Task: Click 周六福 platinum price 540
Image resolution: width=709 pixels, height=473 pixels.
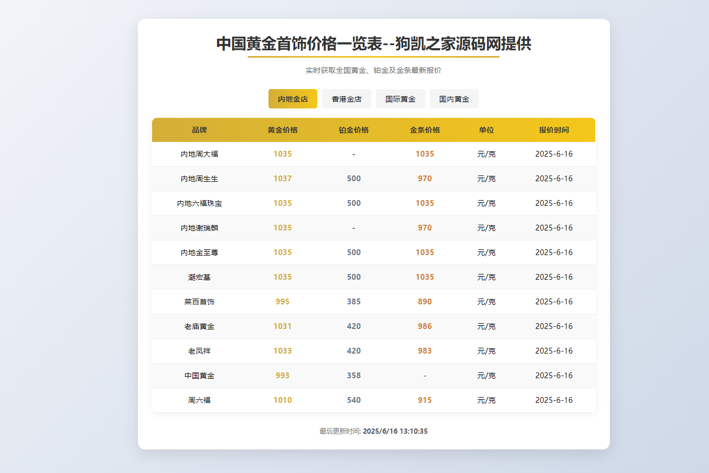Action: pos(354,400)
